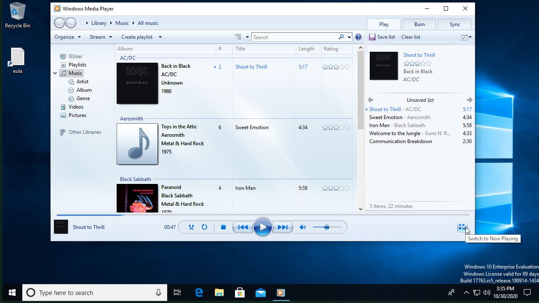539x303 pixels.
Task: Open the Stream menu
Action: tap(101, 37)
